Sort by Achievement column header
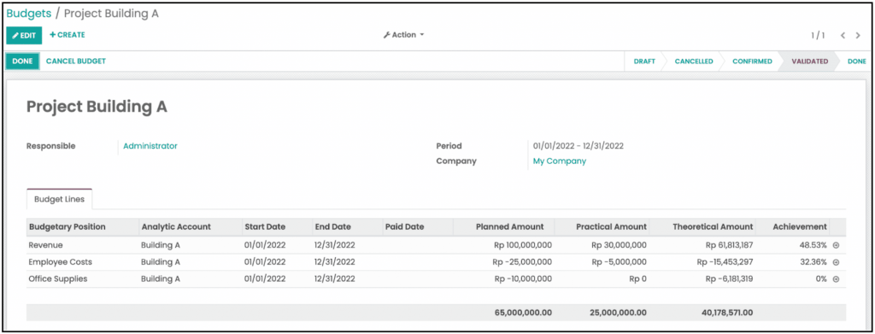 pos(793,227)
